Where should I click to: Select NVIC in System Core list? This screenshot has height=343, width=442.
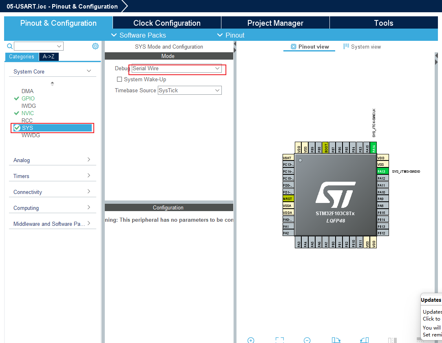click(x=28, y=113)
